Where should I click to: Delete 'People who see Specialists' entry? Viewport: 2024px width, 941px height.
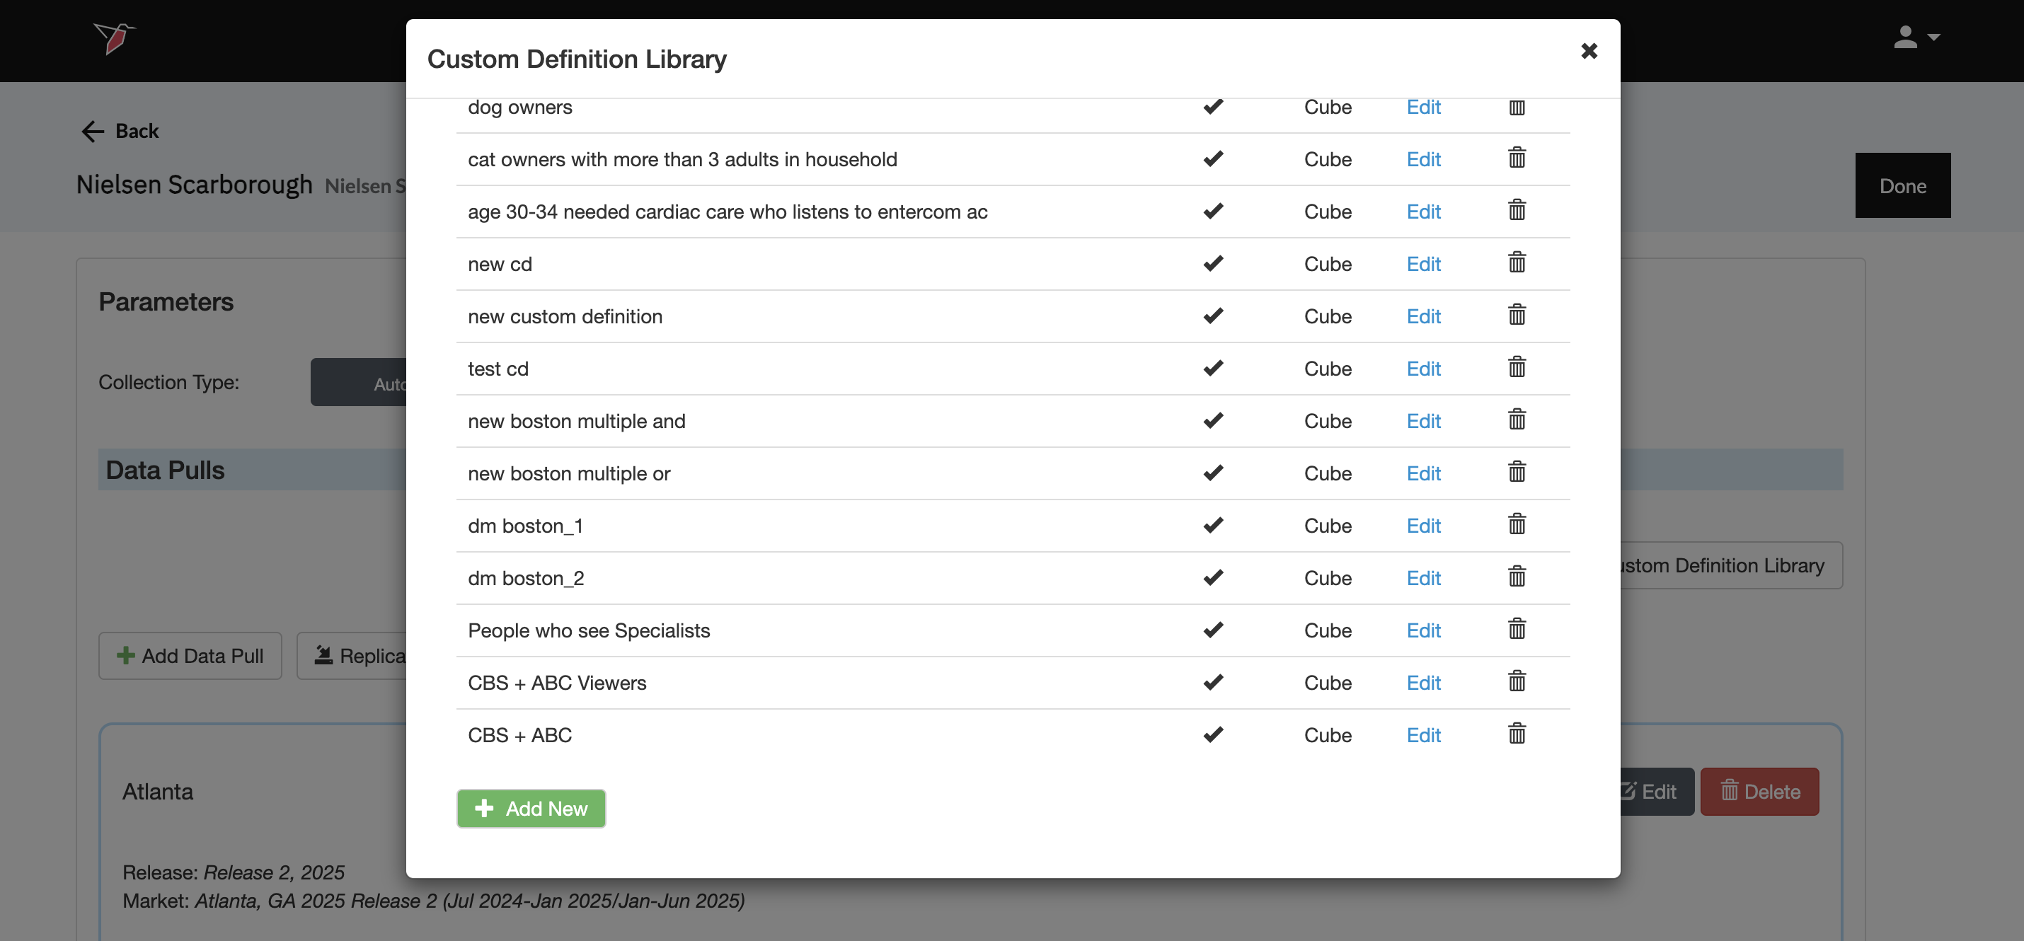point(1517,629)
